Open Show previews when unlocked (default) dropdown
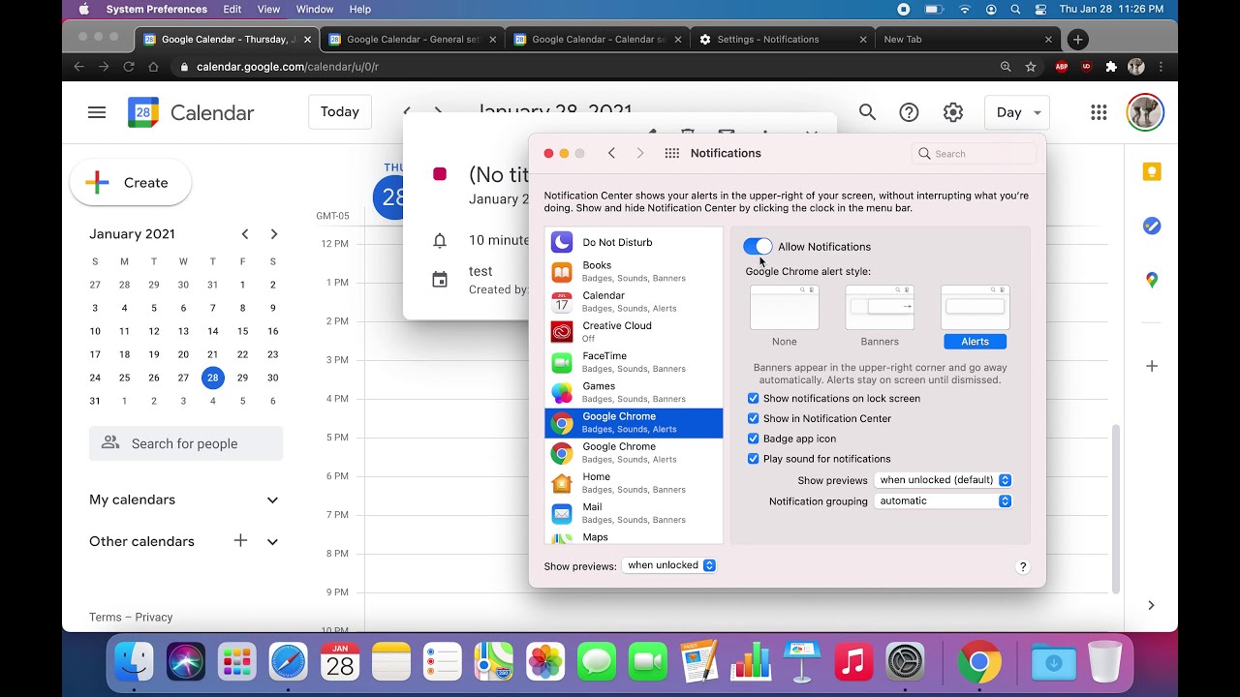Screen dimensions: 1240x697 [944, 480]
